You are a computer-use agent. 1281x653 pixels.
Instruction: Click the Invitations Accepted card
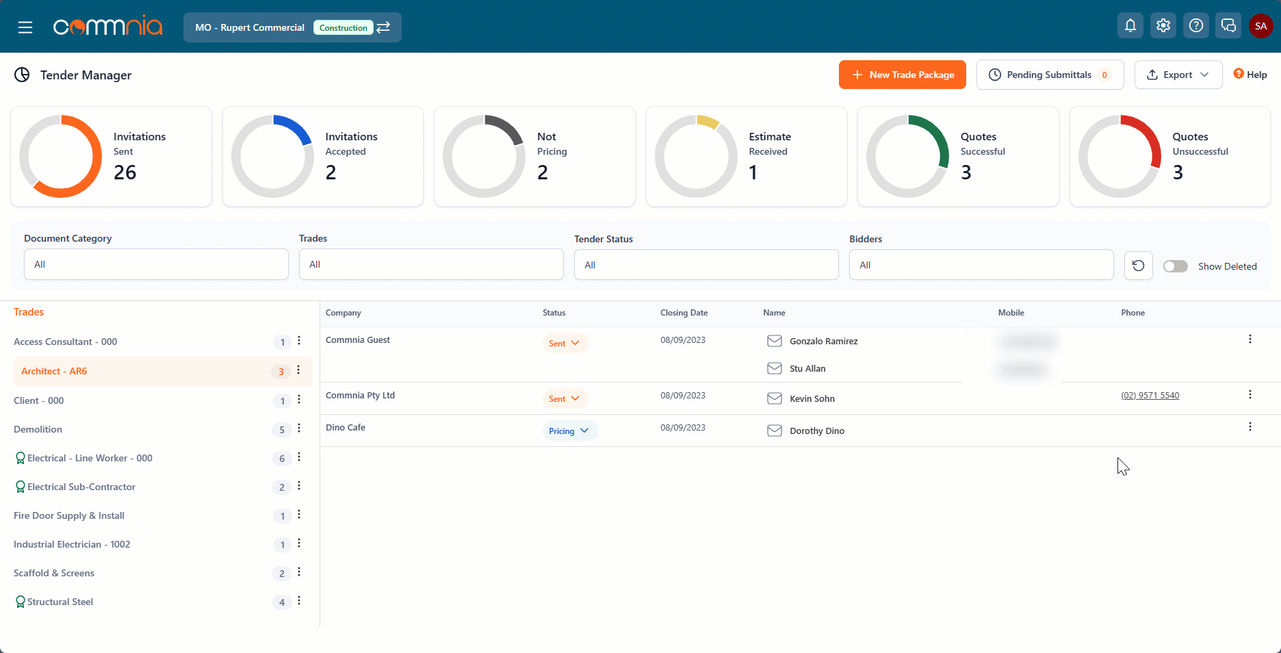tap(323, 156)
